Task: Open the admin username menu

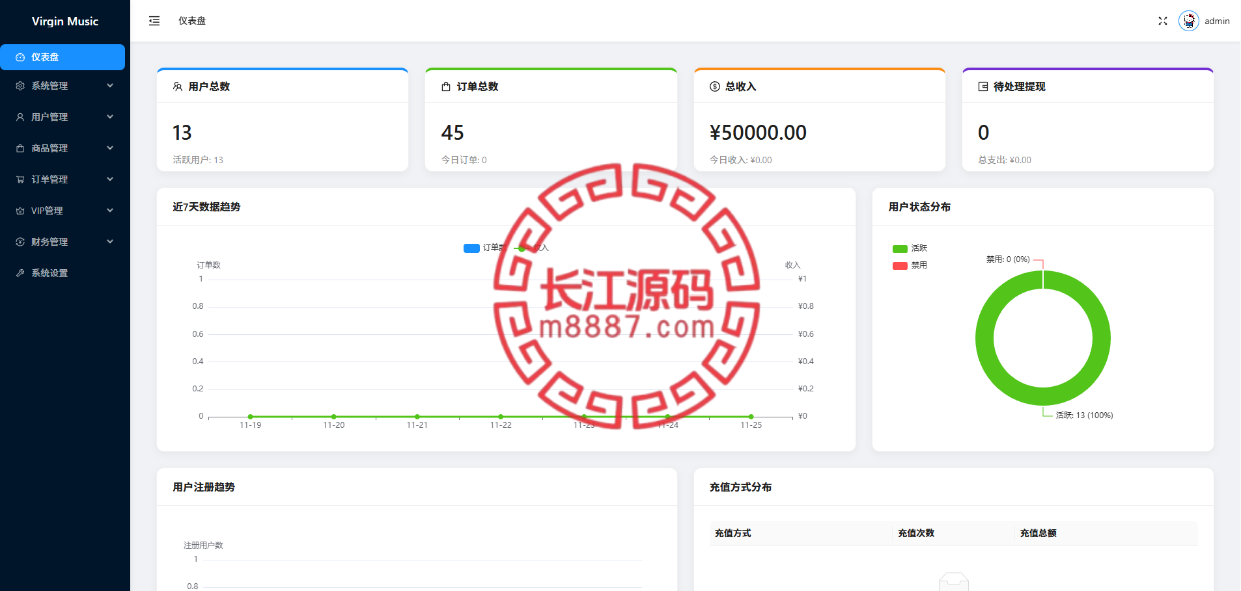Action: point(1217,21)
